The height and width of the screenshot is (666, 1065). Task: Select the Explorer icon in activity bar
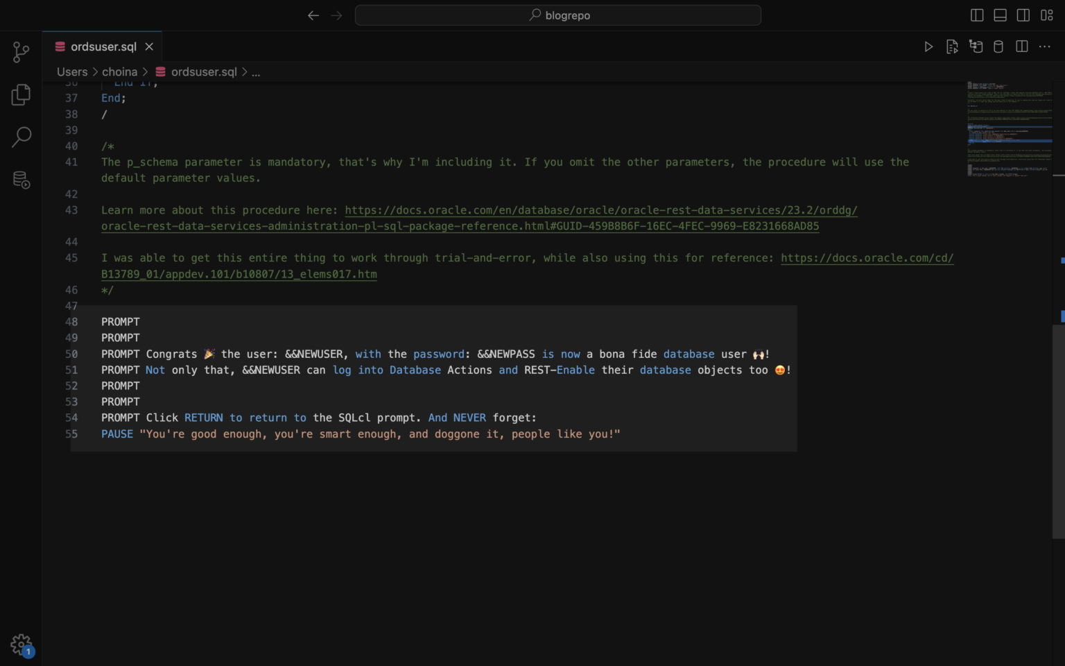coord(21,94)
